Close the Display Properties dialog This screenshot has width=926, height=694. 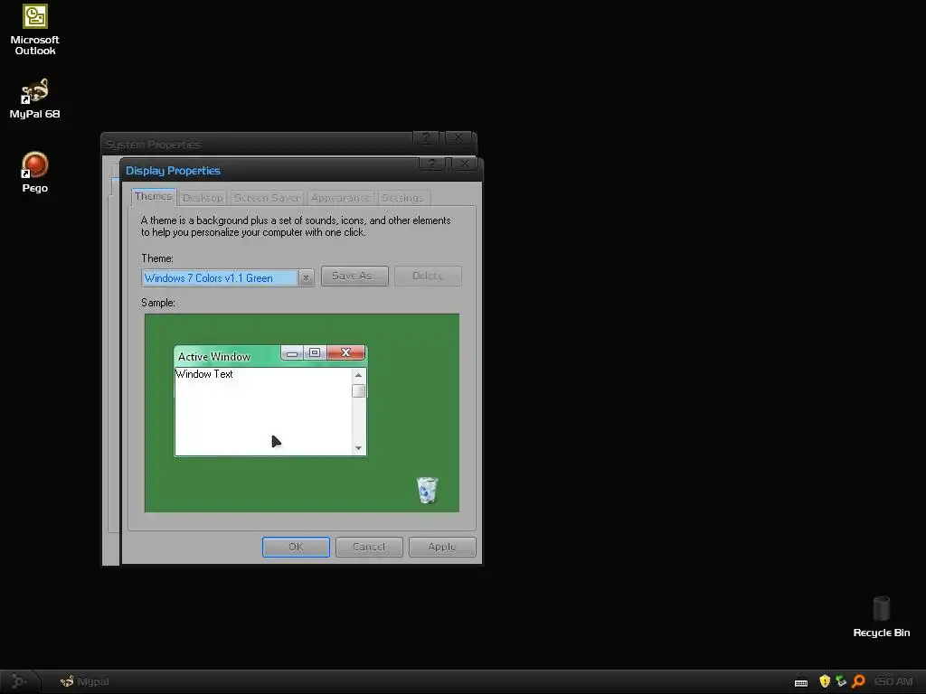[465, 164]
